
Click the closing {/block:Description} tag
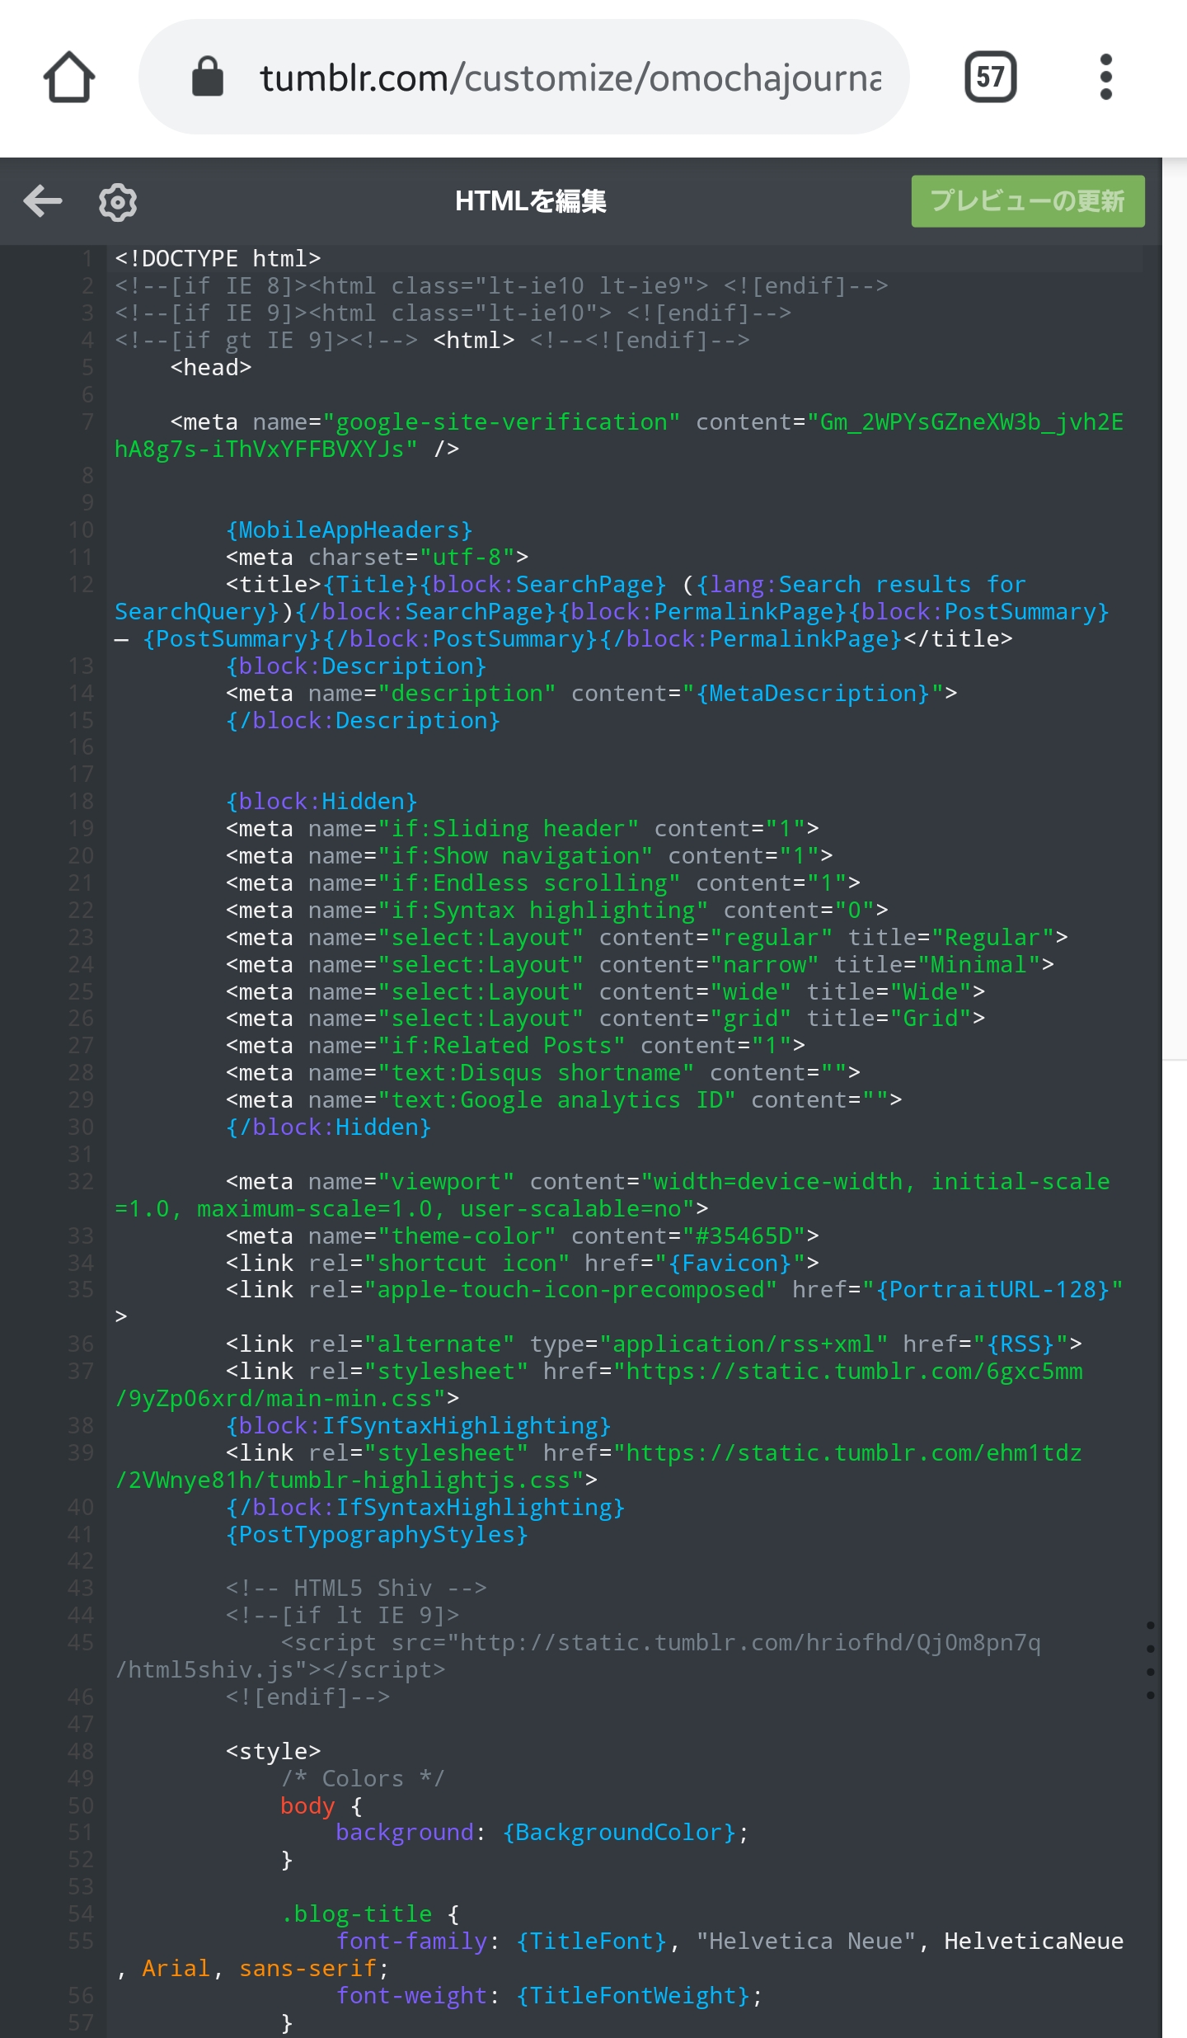pos(364,721)
